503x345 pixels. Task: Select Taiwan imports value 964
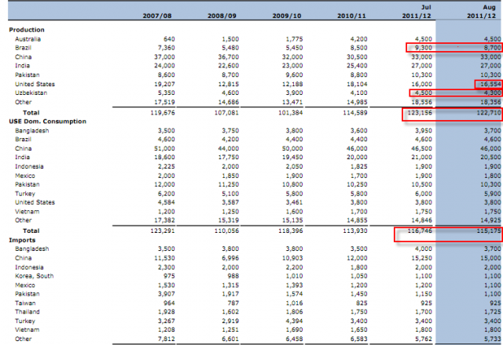point(169,303)
